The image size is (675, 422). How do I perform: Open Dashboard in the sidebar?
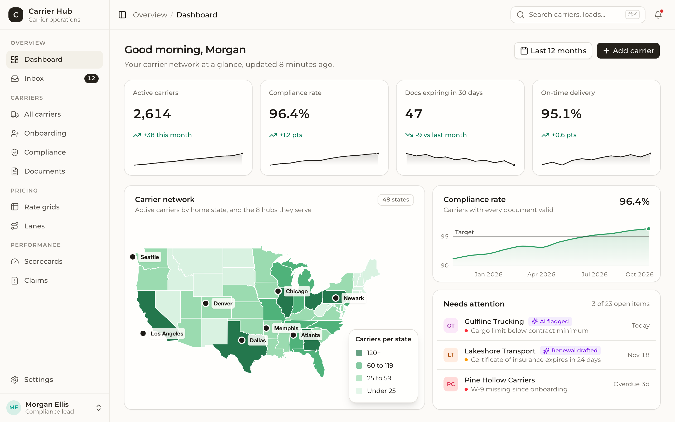pyautogui.click(x=54, y=59)
